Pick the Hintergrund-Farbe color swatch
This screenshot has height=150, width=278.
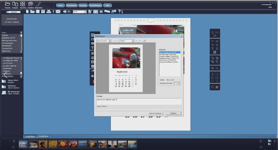[x=176, y=83]
